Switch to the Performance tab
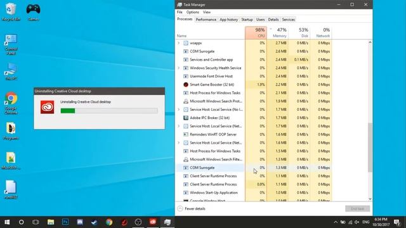Viewport: 406px width, 228px height. click(206, 20)
